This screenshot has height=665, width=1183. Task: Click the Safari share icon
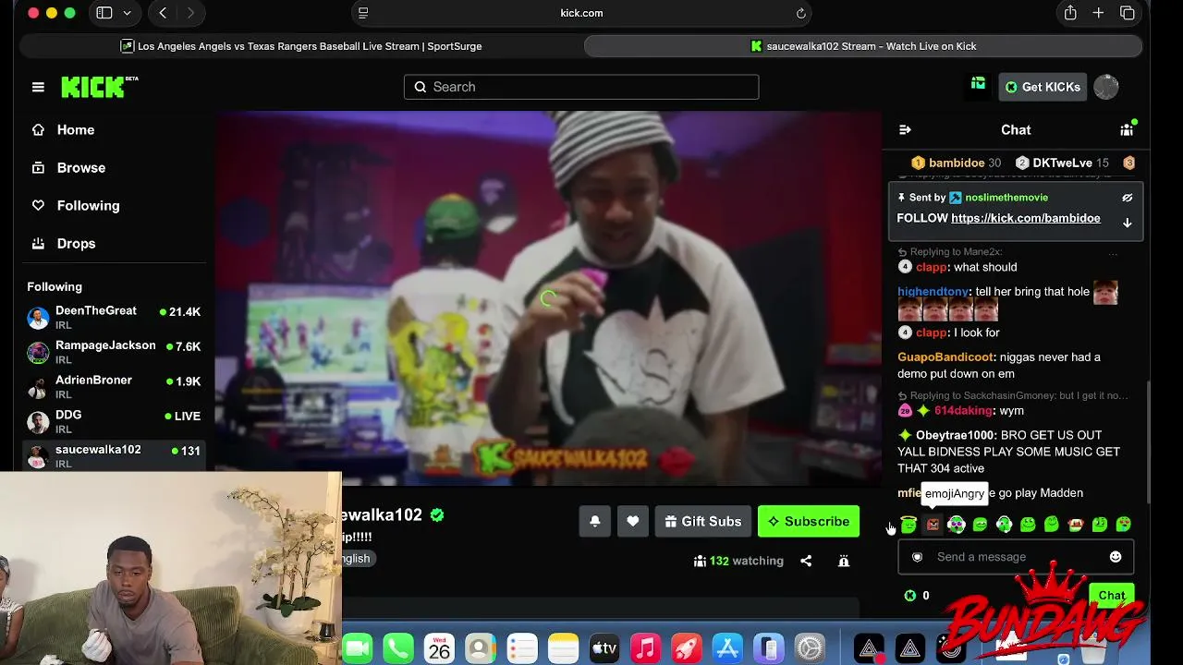point(1070,13)
